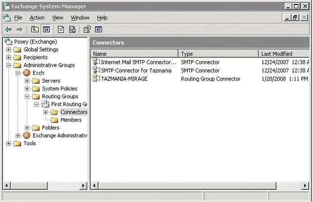Click the connectors list horizontal scrollbar thumb

coord(187,186)
